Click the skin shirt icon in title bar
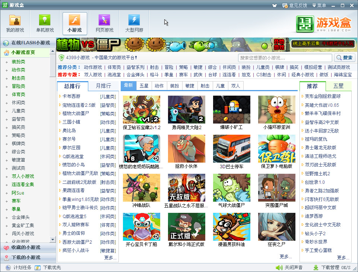Viewport: 358px width, 272px height. click(x=275, y=5)
